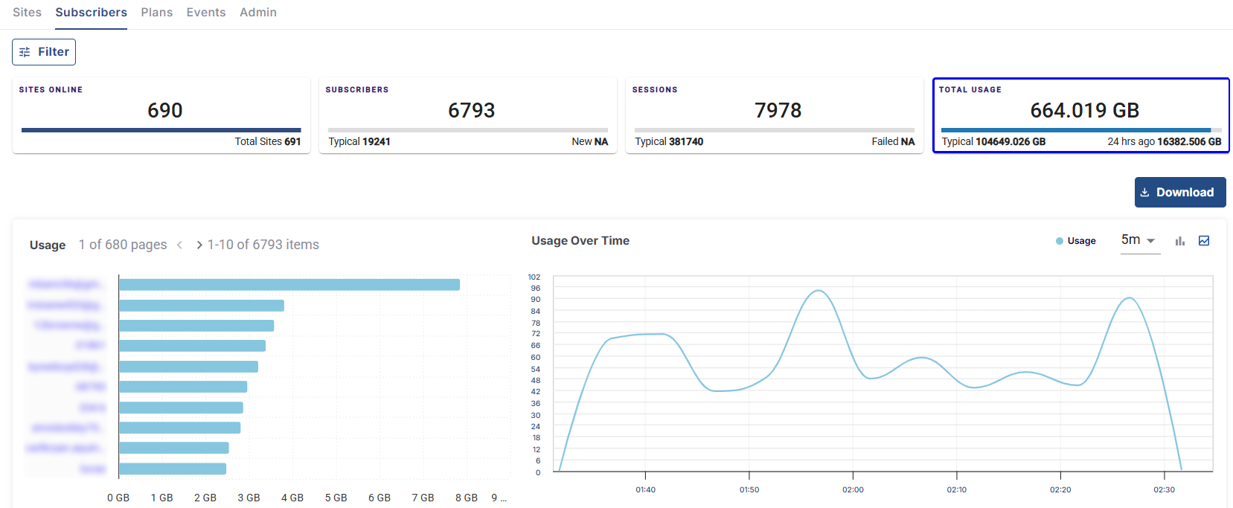The height and width of the screenshot is (508, 1233).
Task: Toggle Usage series in chart legend
Action: coord(1075,241)
